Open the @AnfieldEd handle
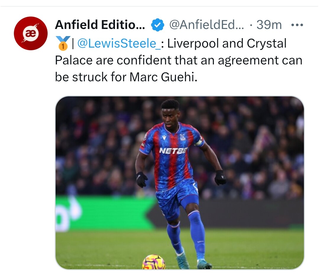 click(x=207, y=25)
